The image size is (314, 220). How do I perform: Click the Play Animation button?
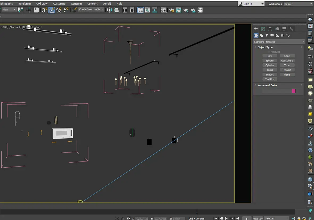coord(226,218)
